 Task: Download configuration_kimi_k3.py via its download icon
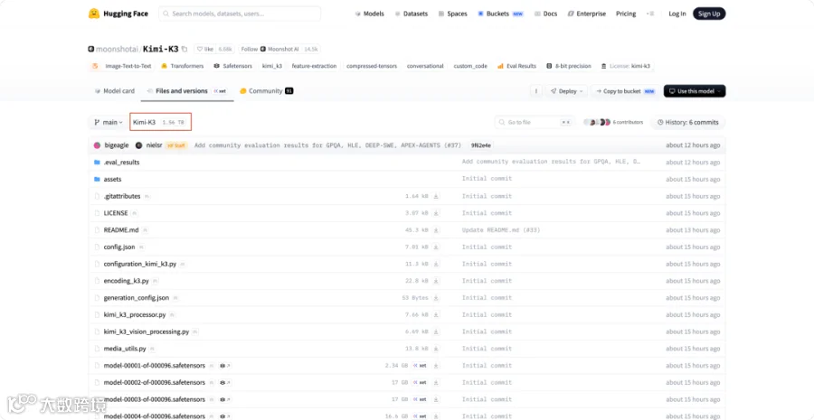[x=436, y=264]
